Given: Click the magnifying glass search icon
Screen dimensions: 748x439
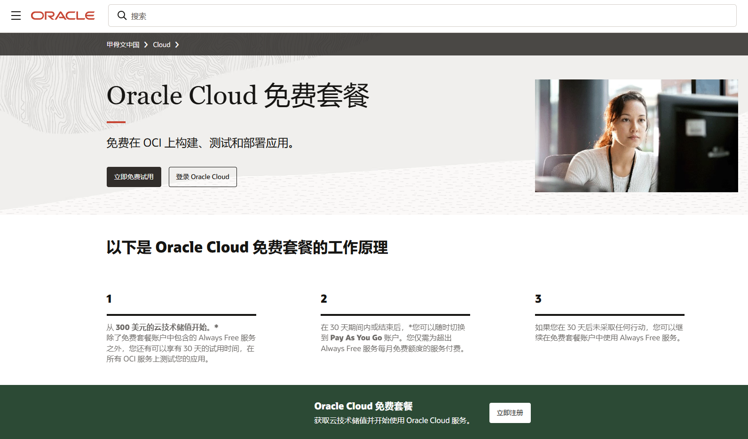Looking at the screenshot, I should pos(122,16).
